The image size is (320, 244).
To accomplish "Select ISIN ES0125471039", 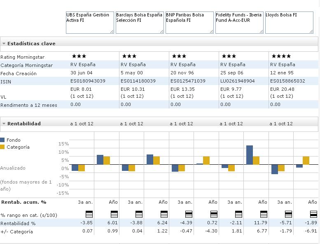I will (188, 81).
